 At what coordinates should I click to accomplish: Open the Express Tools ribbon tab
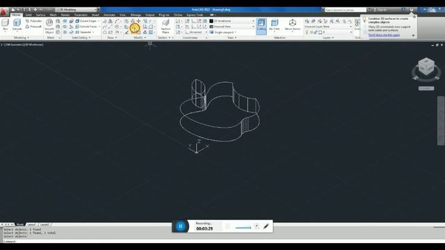point(195,15)
